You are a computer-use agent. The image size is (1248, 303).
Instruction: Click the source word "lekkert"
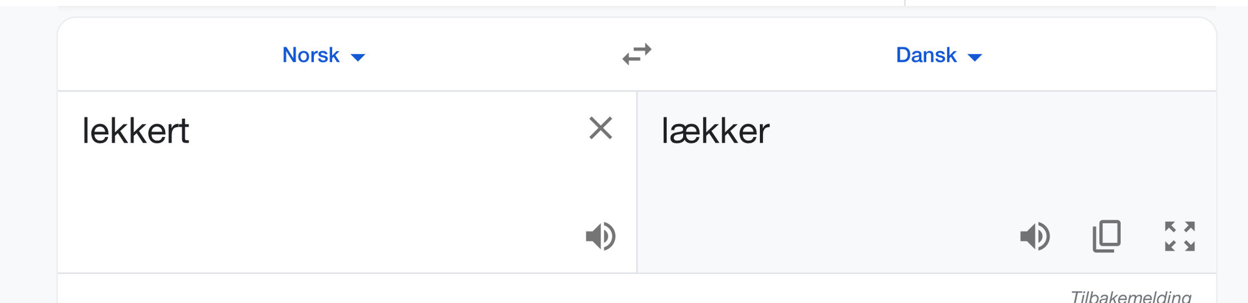coord(135,131)
